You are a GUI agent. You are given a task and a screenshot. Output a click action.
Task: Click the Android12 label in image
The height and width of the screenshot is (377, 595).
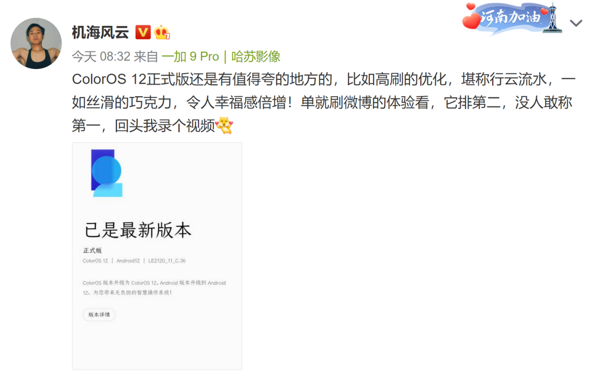tap(128, 261)
